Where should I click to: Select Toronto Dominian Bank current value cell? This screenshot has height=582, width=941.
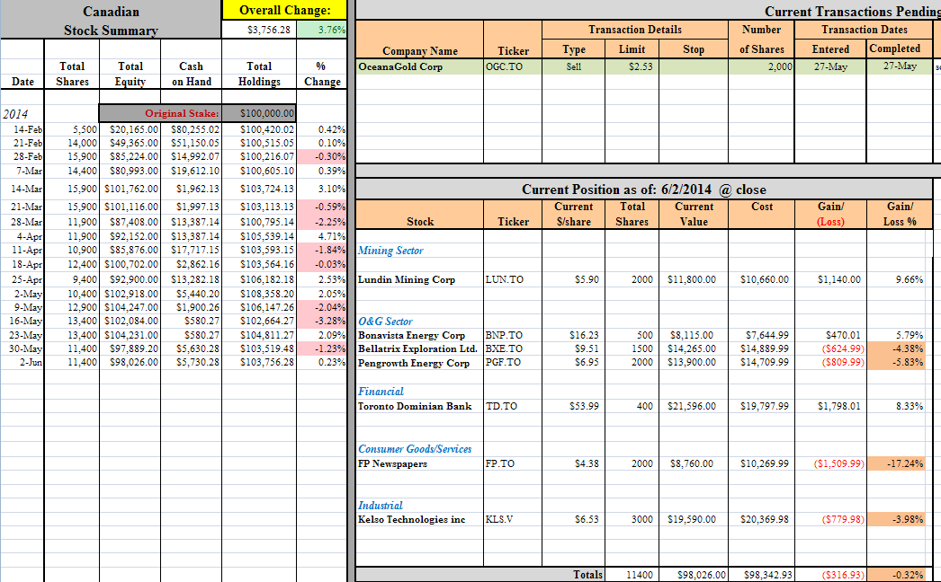[693, 406]
